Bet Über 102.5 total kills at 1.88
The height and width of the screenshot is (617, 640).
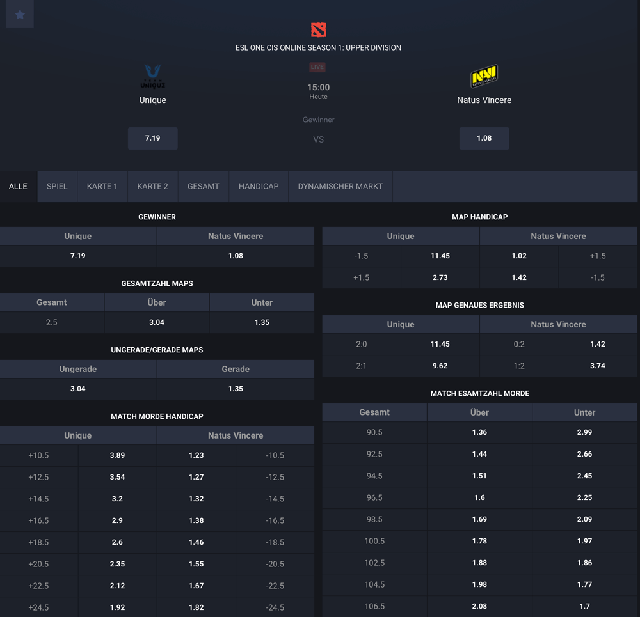479,563
